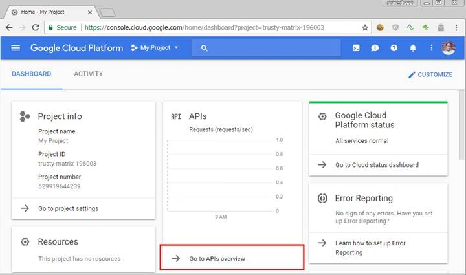Click the pencil icon beside Customize
Screen dimensions: 466x275
click(x=412, y=75)
